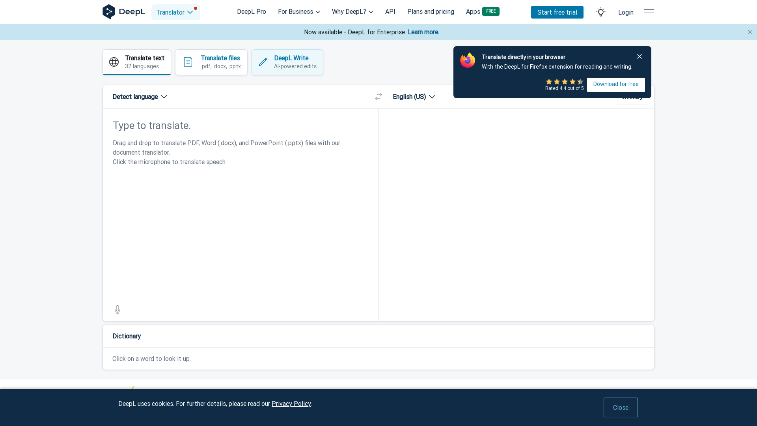
Task: Toggle the Translator mode selector
Action: pos(176,12)
